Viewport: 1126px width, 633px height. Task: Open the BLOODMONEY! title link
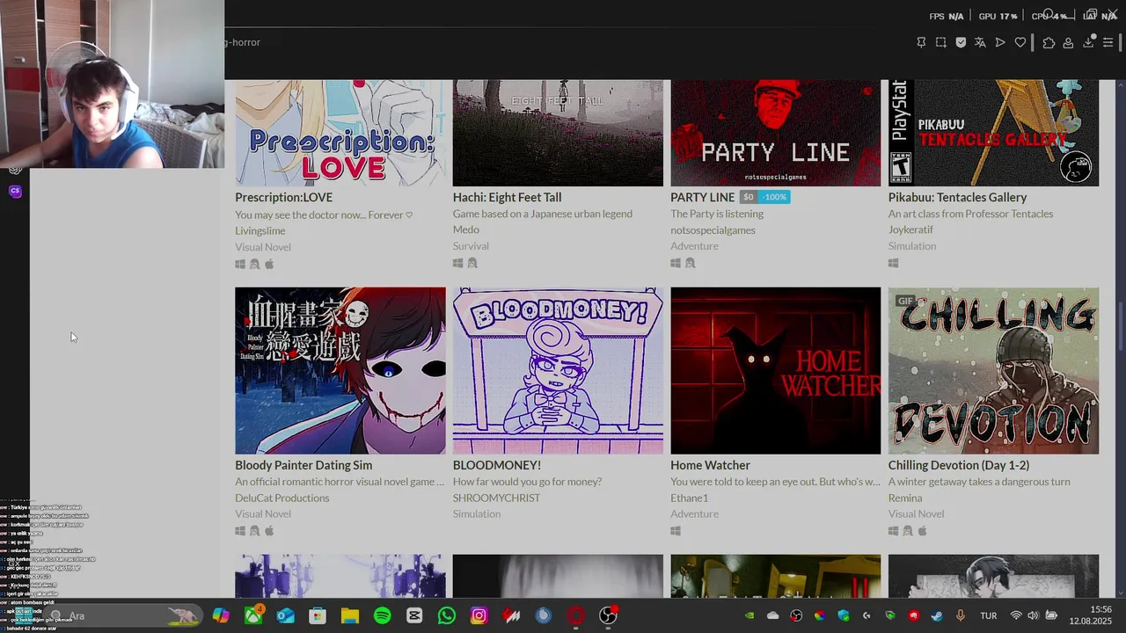497,465
